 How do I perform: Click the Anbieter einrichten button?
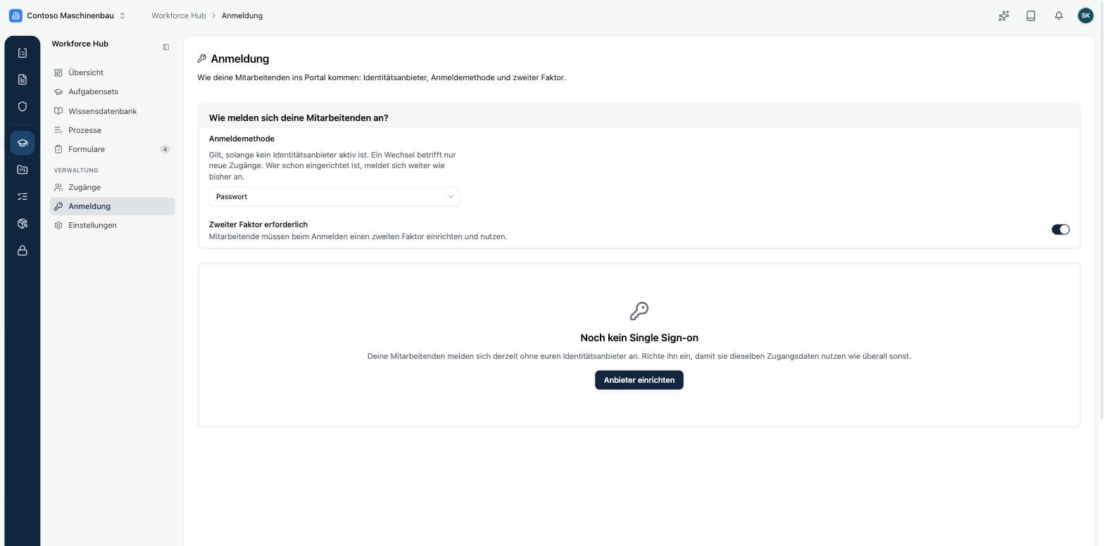tap(639, 380)
